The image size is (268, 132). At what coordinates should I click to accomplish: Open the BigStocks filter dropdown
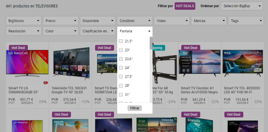click(24, 21)
